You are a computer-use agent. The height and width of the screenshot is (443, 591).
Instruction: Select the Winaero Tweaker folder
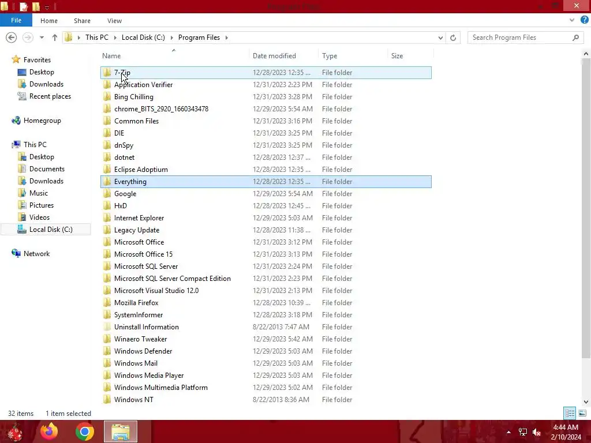click(x=141, y=339)
